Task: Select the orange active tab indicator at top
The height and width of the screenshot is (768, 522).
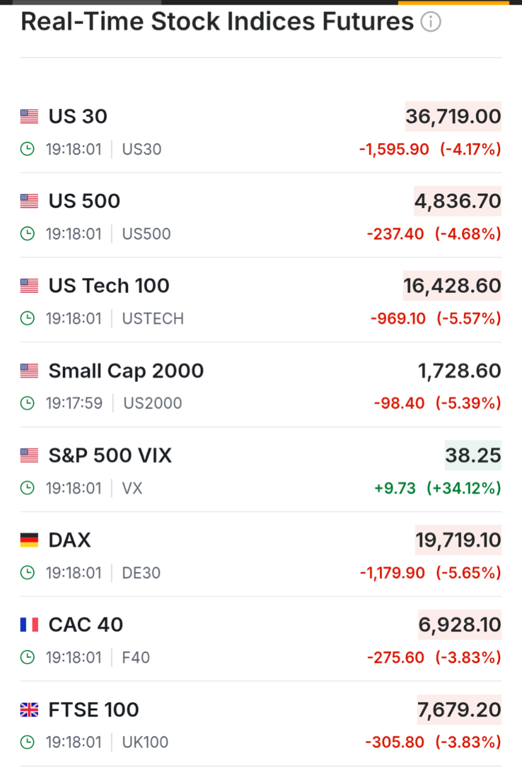Action: click(454, 2)
